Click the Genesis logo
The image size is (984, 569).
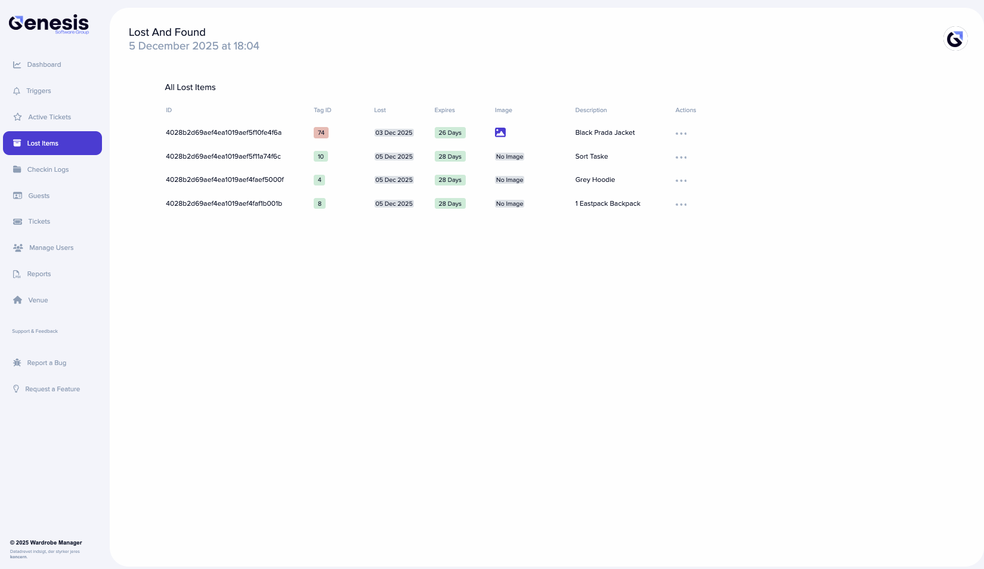click(49, 23)
